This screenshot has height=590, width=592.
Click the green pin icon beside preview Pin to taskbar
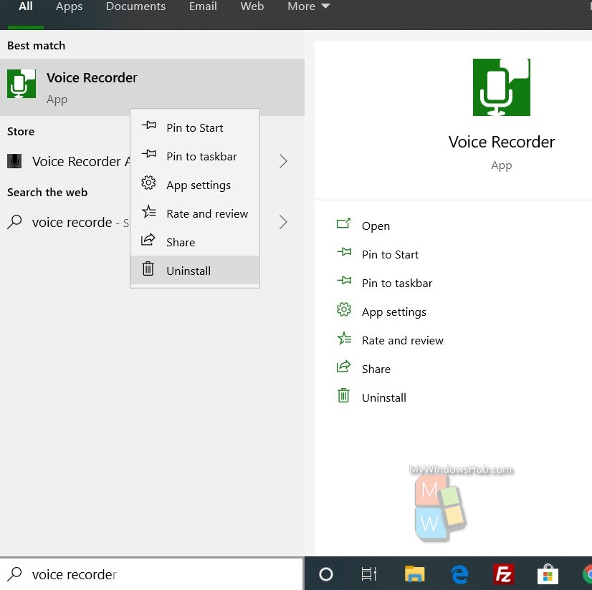(344, 280)
